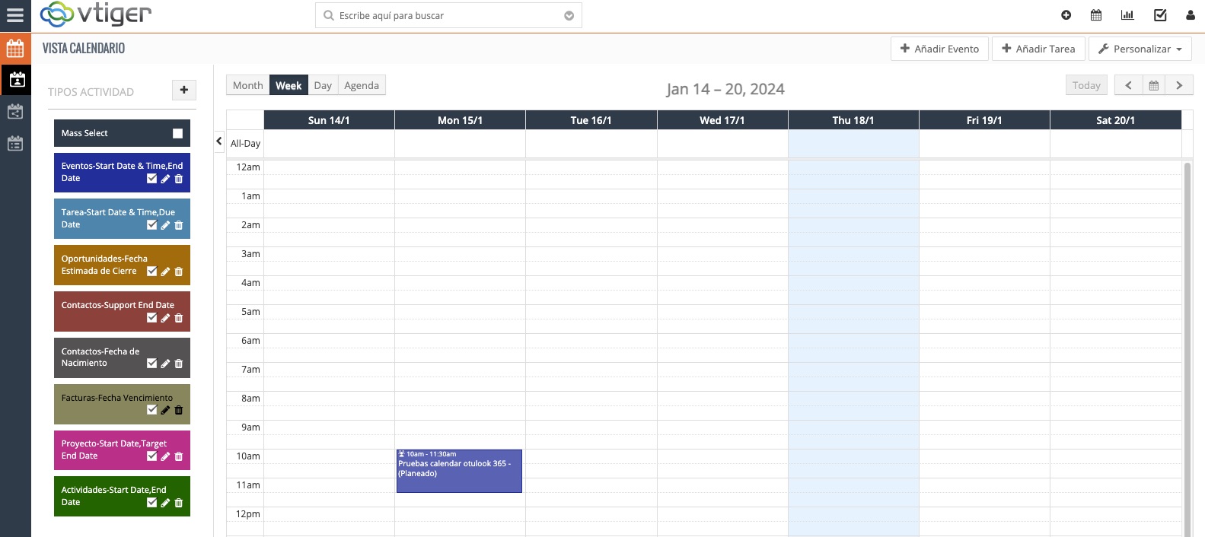Image resolution: width=1205 pixels, height=537 pixels.
Task: Edit the Eventos activity type pencil icon
Action: tap(165, 179)
